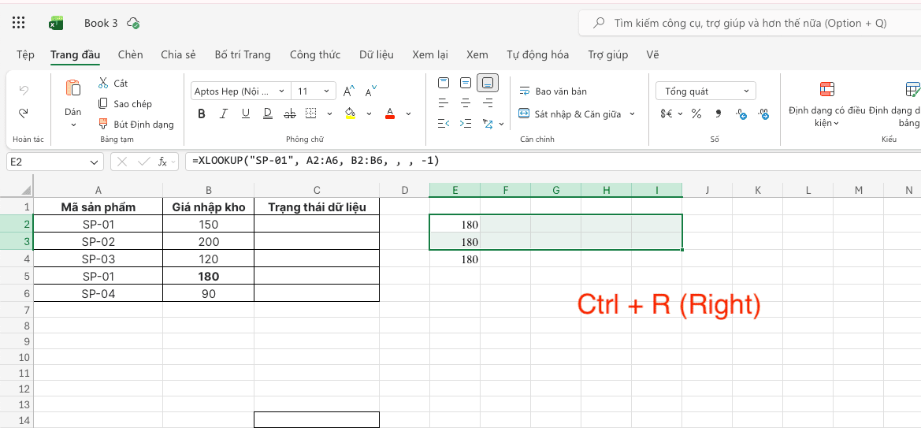Cancel formula entry with X

point(122,162)
